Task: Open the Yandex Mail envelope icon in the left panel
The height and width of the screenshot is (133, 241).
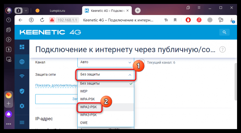Action: pos(9,95)
